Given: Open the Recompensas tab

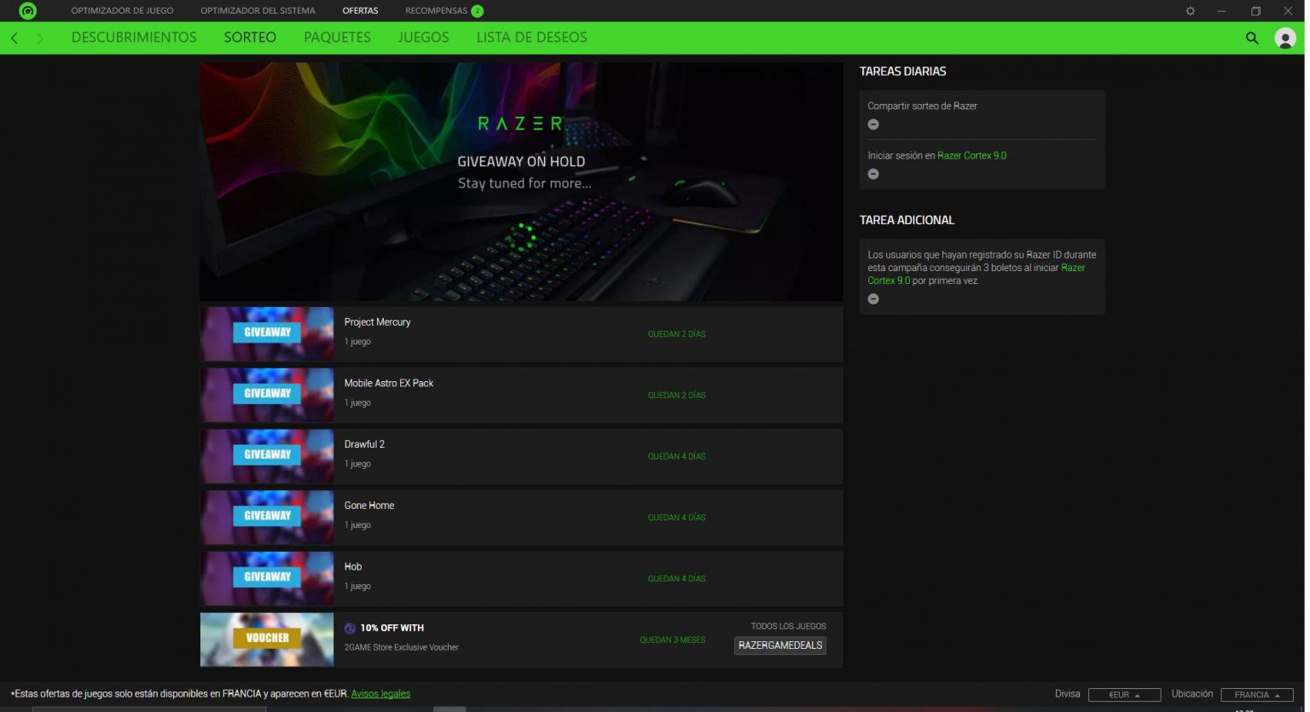Looking at the screenshot, I should click(x=438, y=11).
